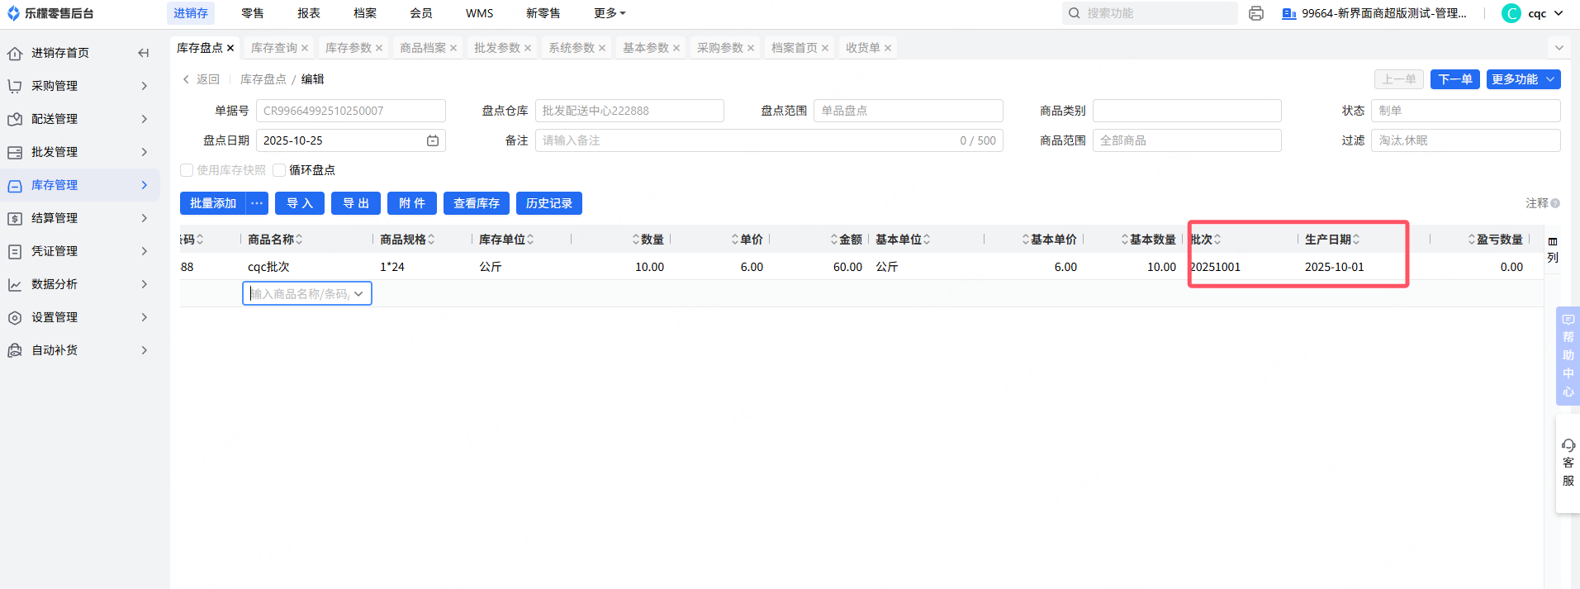Open the 帮助中心 help panel
The height and width of the screenshot is (589, 1580).
click(1568, 355)
